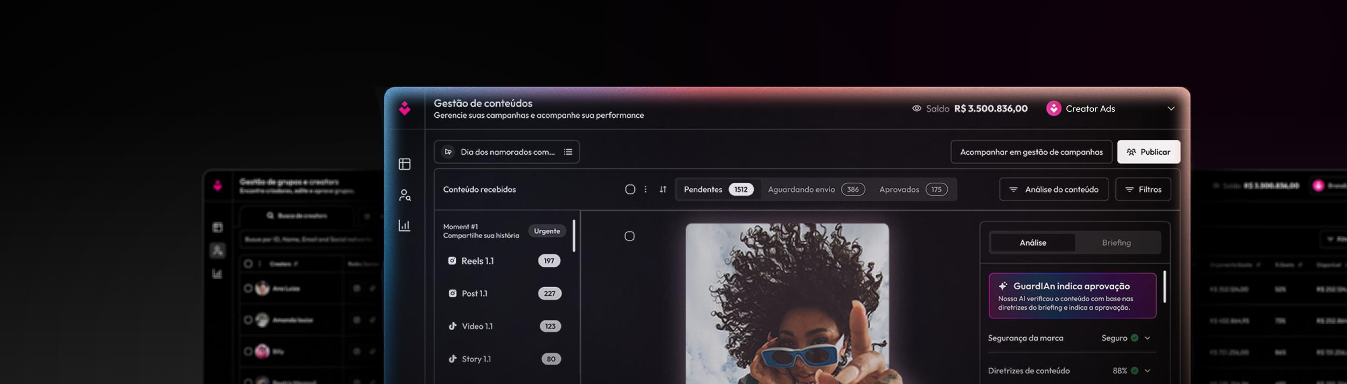Select the Video 1.1 list row
Image resolution: width=1347 pixels, height=384 pixels.
pos(504,326)
